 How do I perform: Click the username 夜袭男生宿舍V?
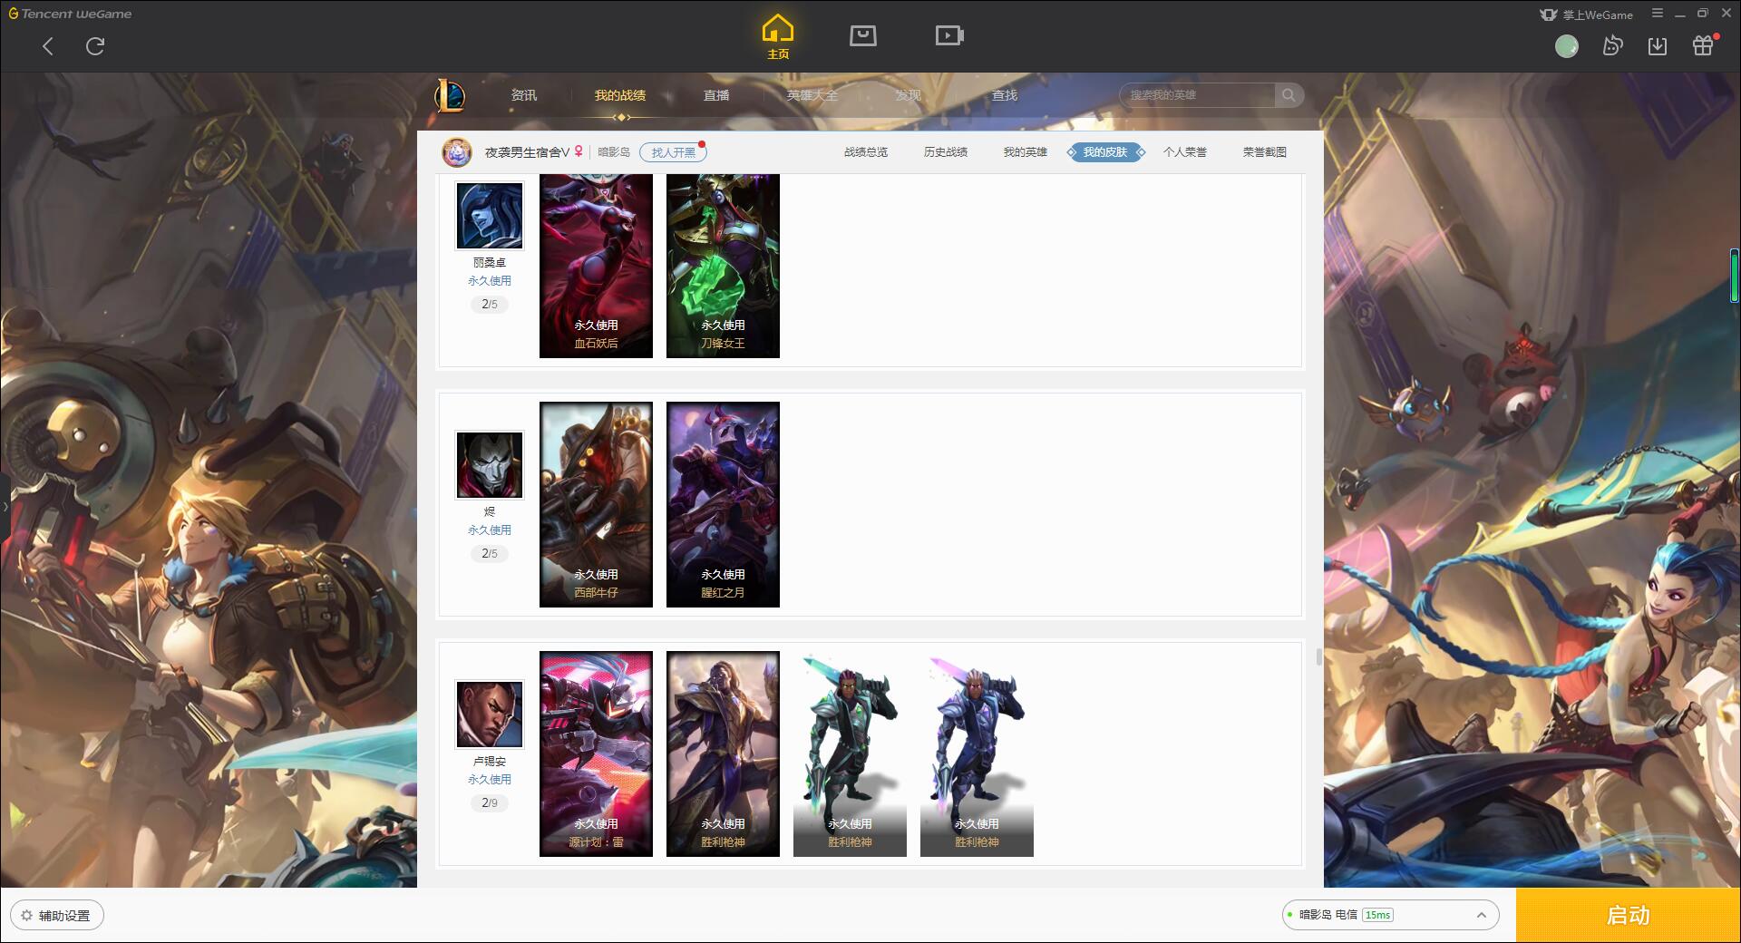point(527,152)
